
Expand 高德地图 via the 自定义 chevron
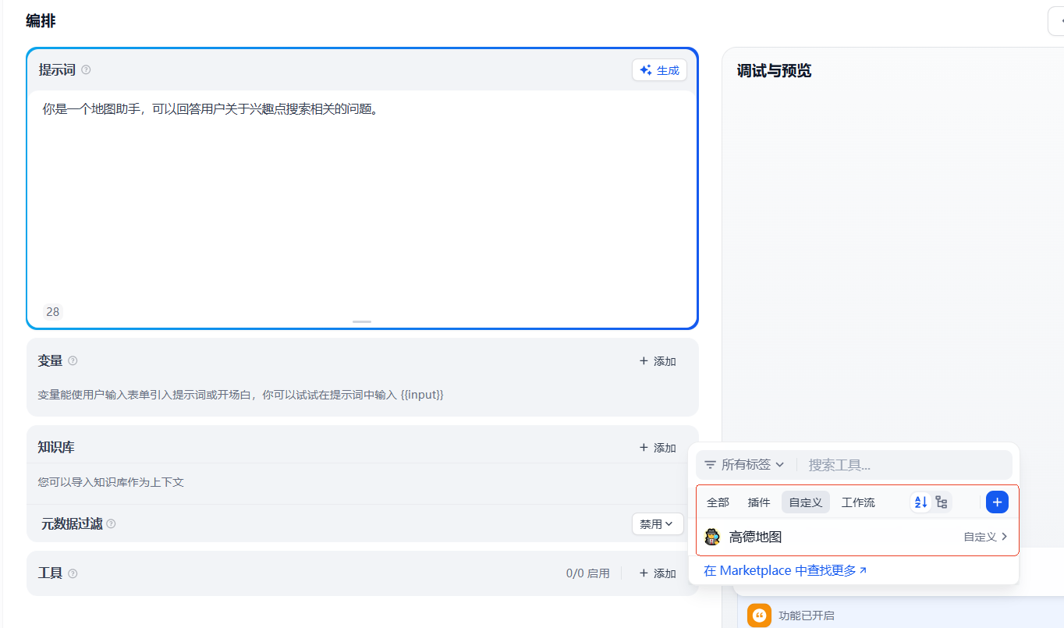coord(1004,537)
